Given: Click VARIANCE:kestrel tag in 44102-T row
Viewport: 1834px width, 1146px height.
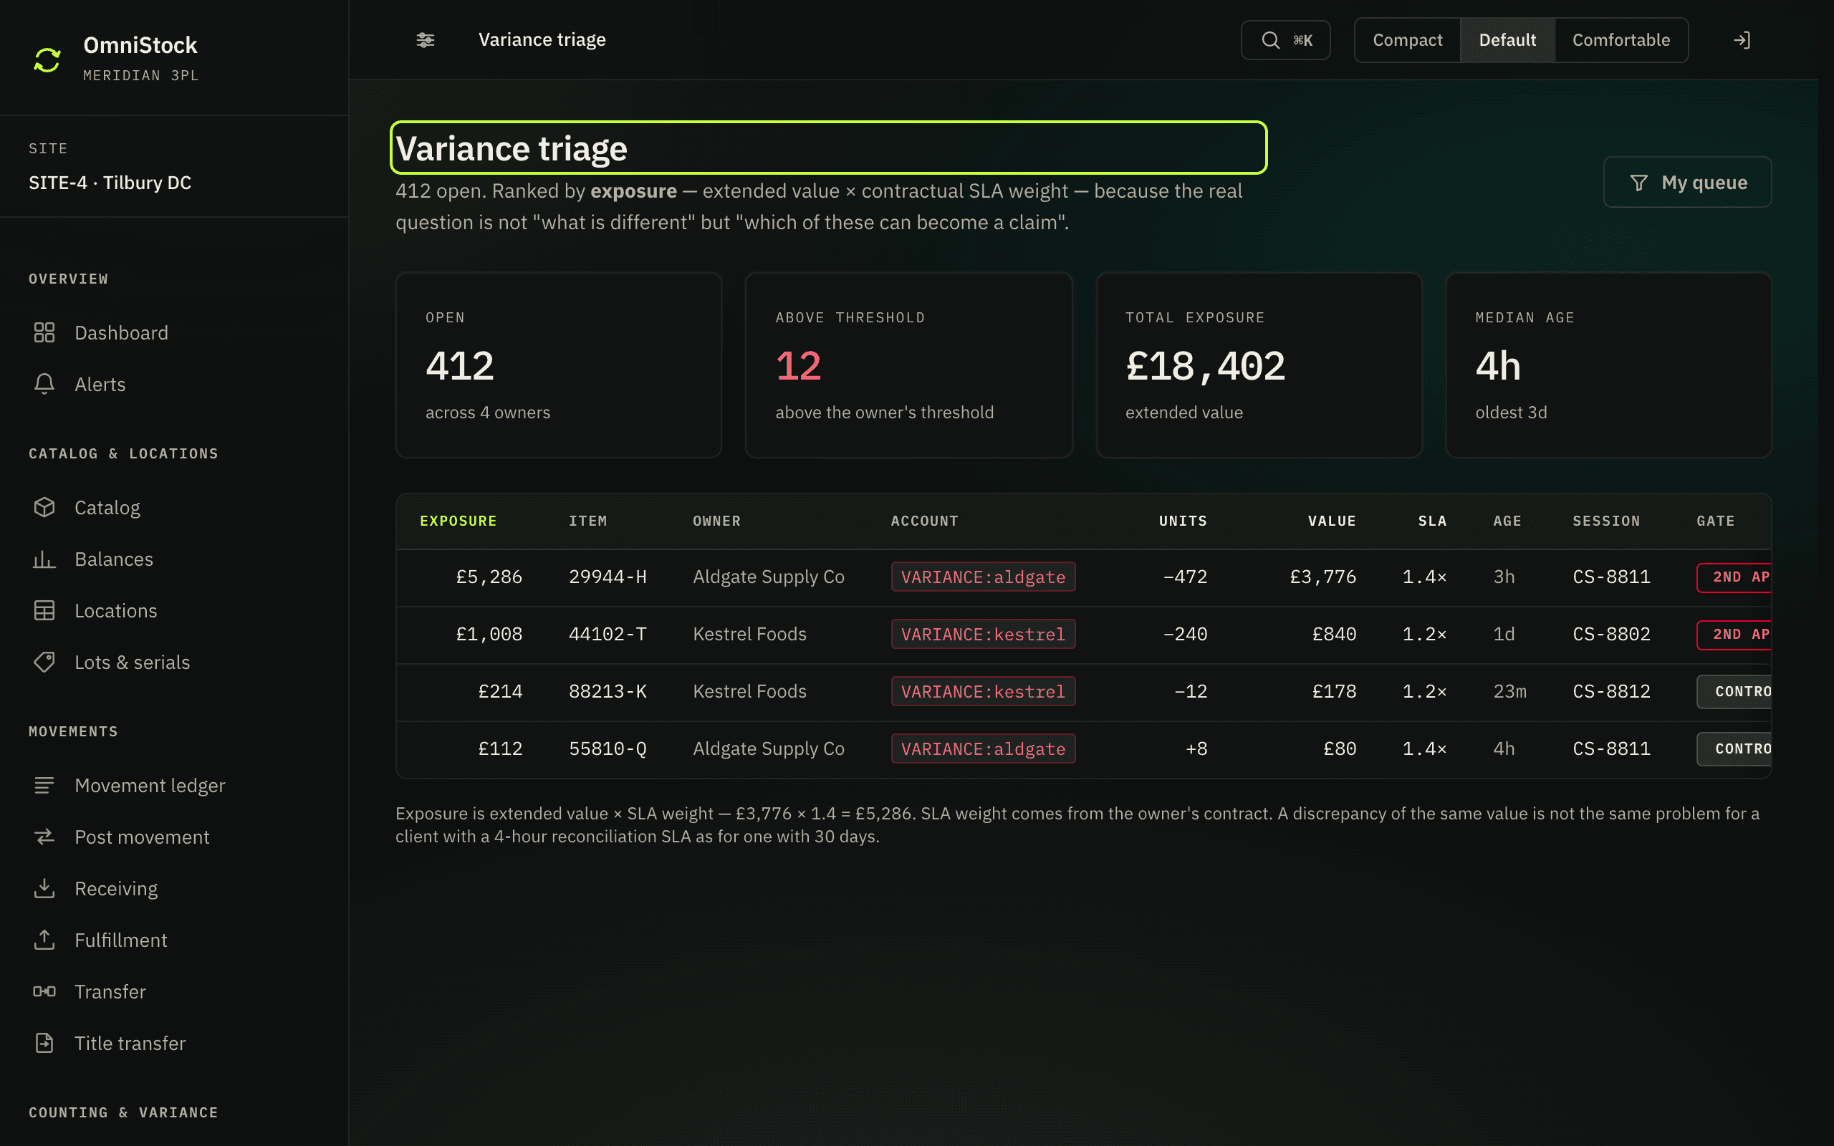Looking at the screenshot, I should (x=983, y=634).
